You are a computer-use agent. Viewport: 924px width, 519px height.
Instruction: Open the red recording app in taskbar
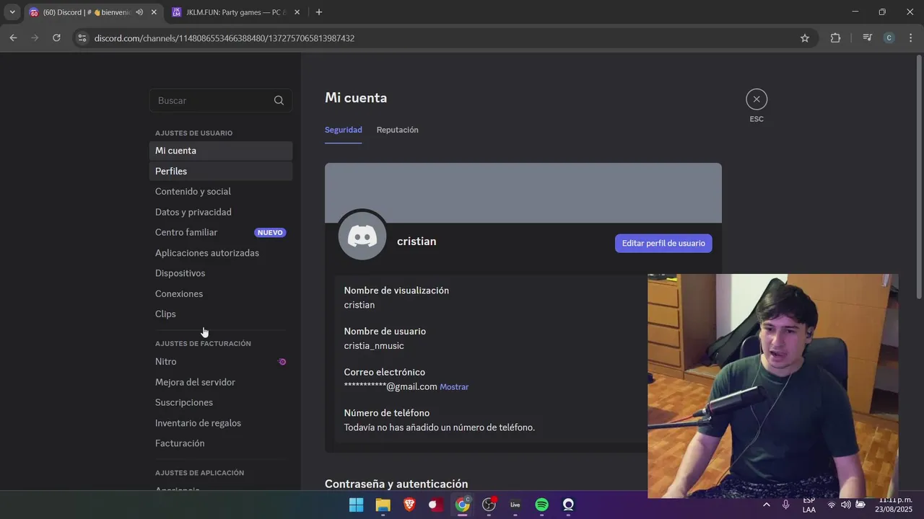[x=436, y=505]
